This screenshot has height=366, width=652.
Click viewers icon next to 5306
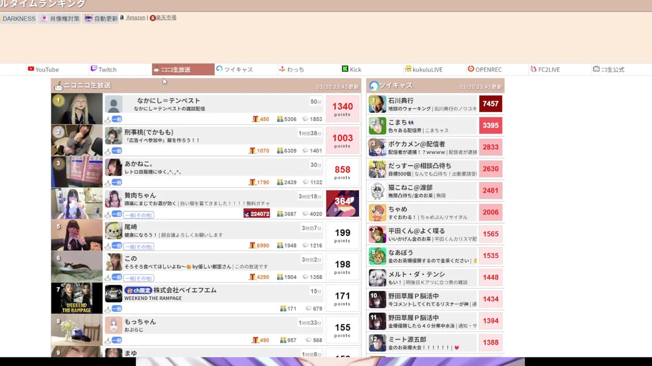coord(280,119)
